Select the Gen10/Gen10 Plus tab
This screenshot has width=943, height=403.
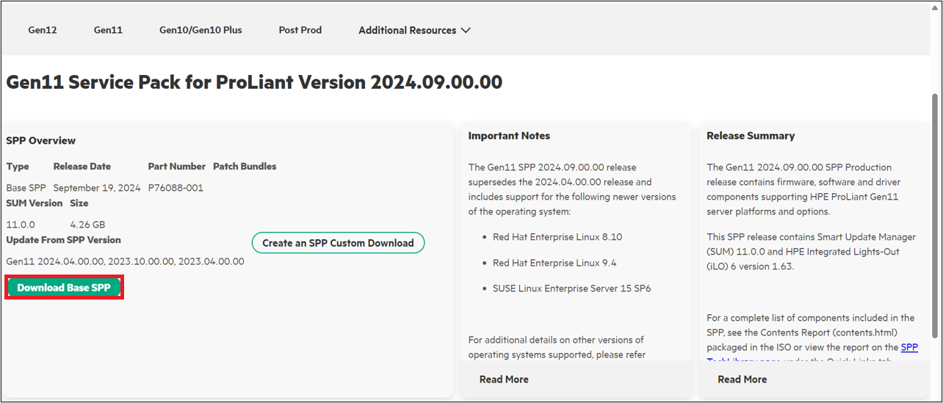click(200, 30)
